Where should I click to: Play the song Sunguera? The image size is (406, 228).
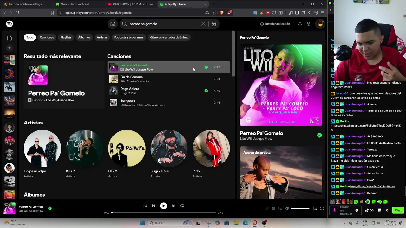[x=168, y=103]
